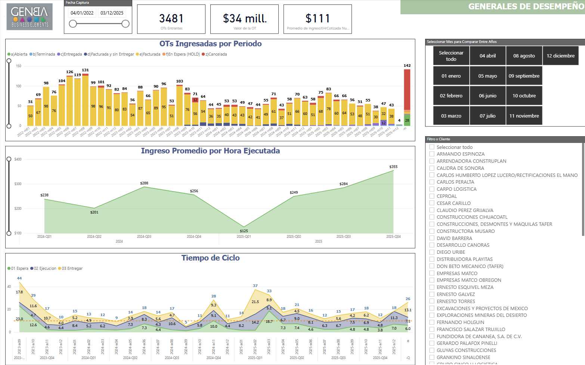Click the Facturada yellow legend marker
This screenshot has width=585, height=365.
[137, 54]
